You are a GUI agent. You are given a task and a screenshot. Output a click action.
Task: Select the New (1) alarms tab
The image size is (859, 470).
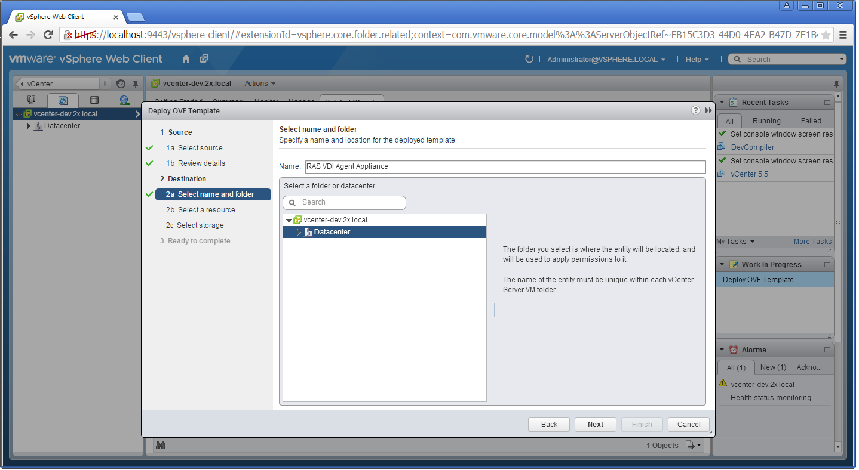tap(773, 367)
